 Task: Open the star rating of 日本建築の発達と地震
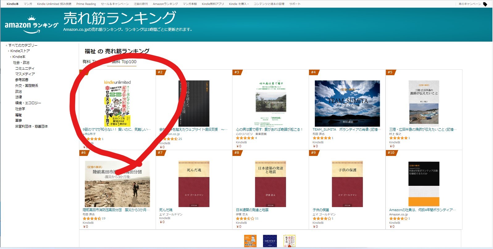coord(245,218)
